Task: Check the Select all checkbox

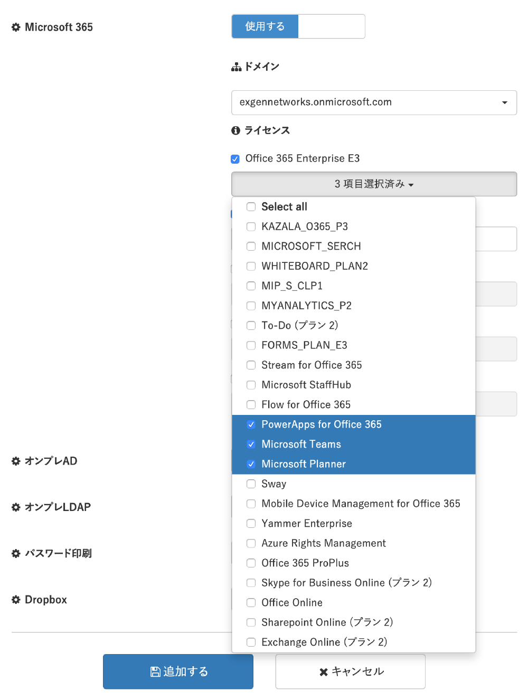Action: tap(251, 207)
